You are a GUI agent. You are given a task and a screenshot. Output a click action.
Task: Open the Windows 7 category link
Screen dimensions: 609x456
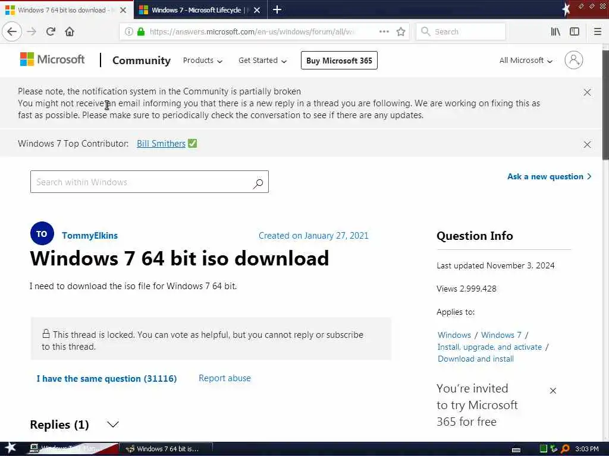[501, 335]
